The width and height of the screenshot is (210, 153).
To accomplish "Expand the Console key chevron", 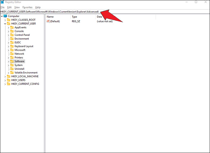I will (x=8, y=31).
